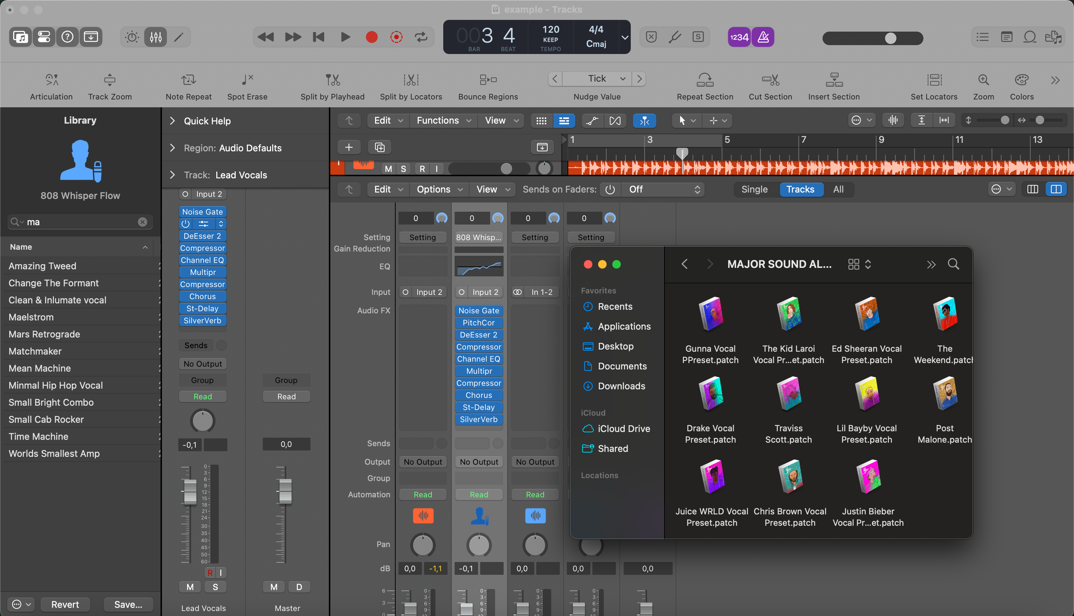Click the Note Repeat icon
The height and width of the screenshot is (616, 1074).
coord(189,80)
